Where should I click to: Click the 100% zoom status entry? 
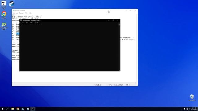tap(110, 85)
